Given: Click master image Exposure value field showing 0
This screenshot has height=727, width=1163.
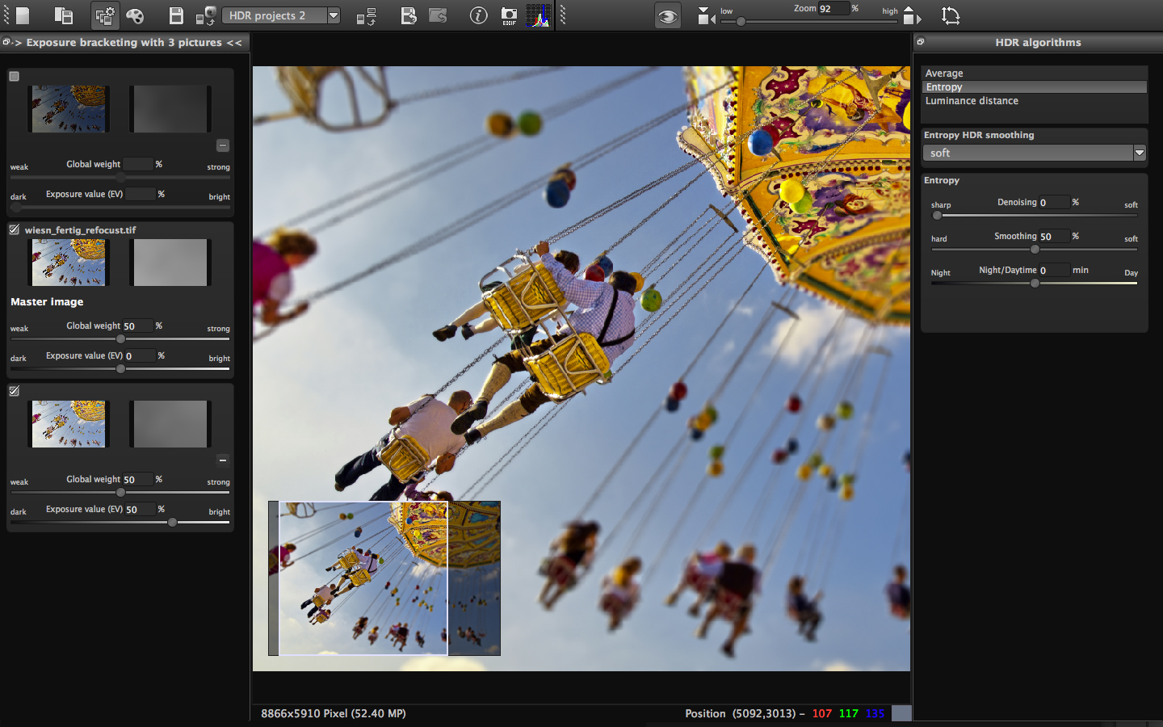Looking at the screenshot, I should pos(140,355).
